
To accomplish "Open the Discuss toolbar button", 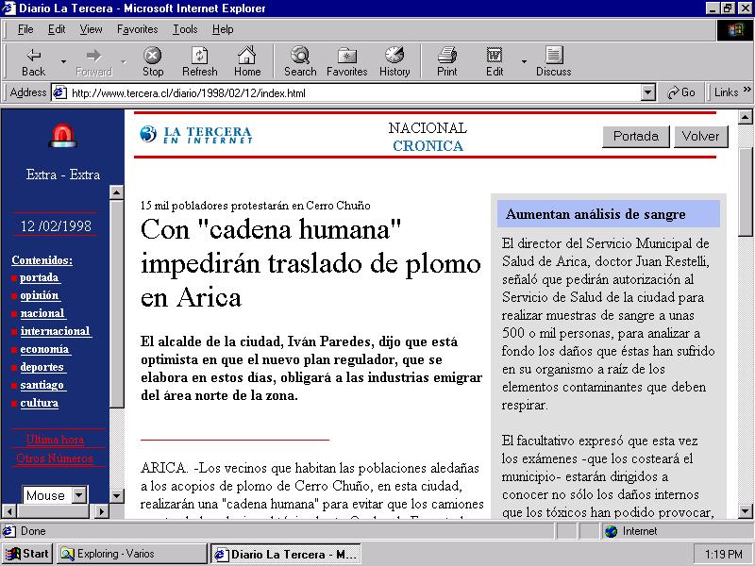I will 554,62.
